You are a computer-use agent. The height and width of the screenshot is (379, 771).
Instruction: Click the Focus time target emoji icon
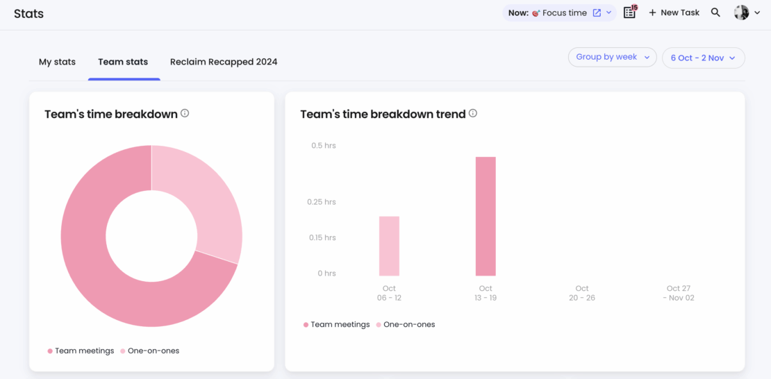tap(536, 13)
